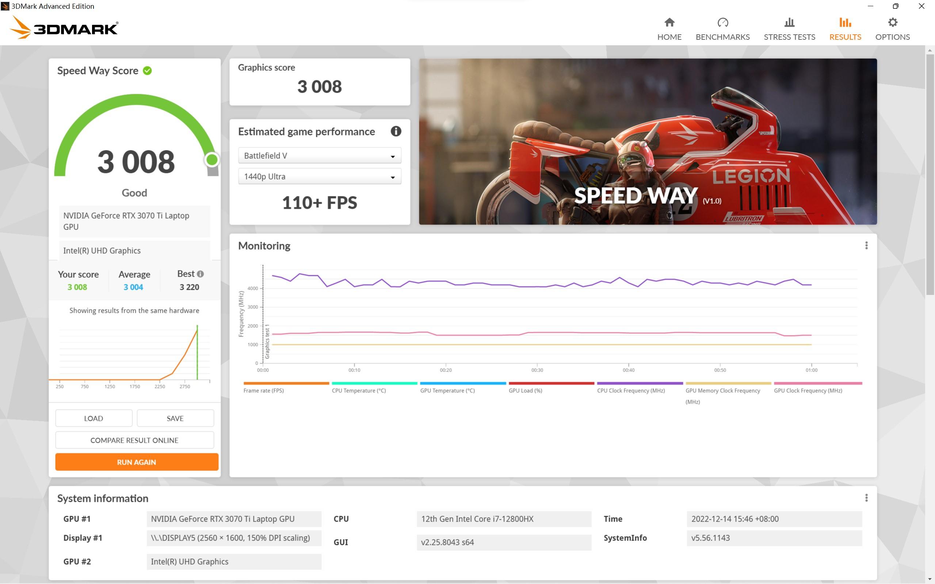Expand the 1440p Ultra resolution dropdown
The width and height of the screenshot is (935, 584).
pyautogui.click(x=320, y=177)
